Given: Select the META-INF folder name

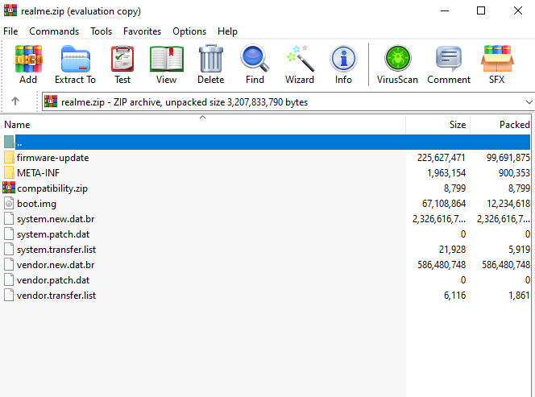Looking at the screenshot, I should (38, 173).
